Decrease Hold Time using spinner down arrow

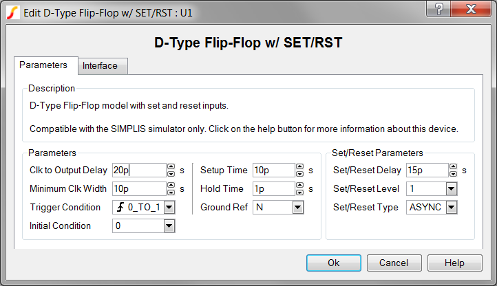299,192
